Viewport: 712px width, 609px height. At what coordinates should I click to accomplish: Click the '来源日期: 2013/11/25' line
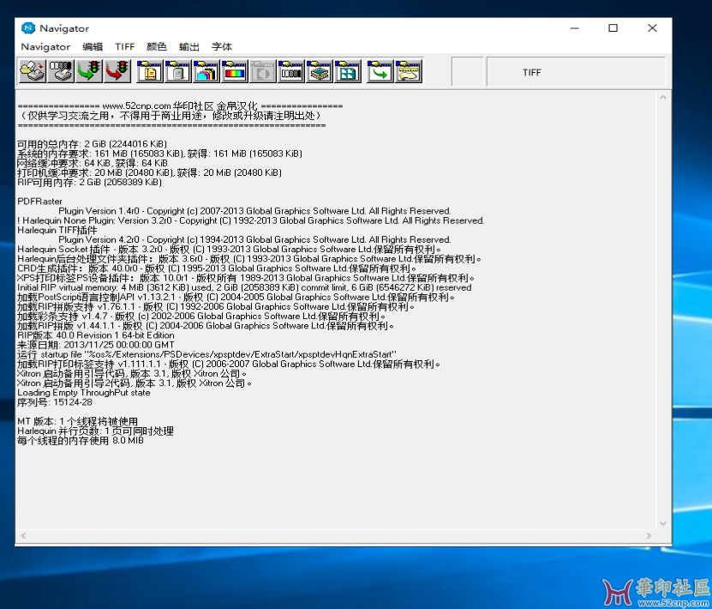point(96,345)
